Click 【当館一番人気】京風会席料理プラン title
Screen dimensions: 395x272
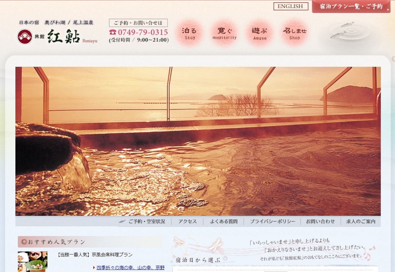tap(95, 255)
